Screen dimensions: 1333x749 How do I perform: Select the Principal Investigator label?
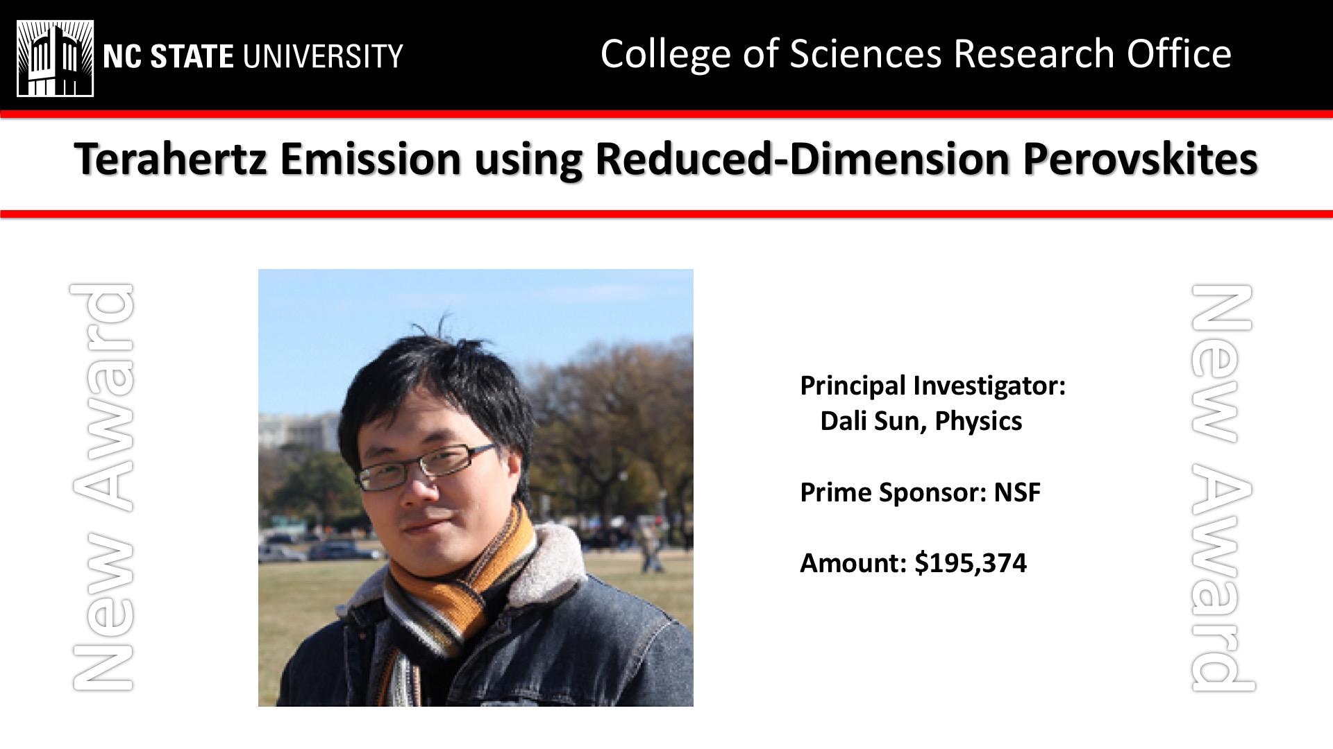pos(932,386)
